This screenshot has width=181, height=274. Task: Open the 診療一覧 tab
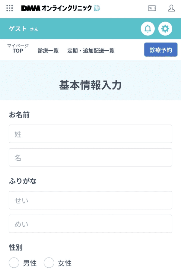point(48,51)
